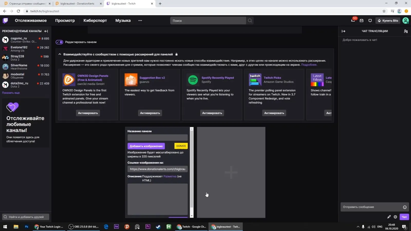Reload the browser page

coord(18,11)
